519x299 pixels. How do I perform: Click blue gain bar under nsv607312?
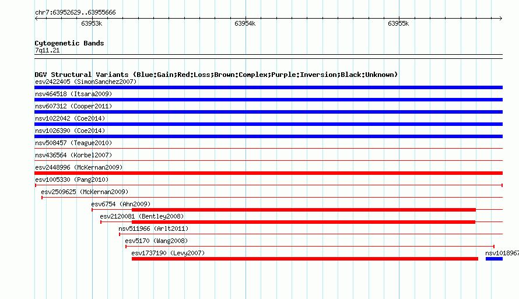(268, 112)
